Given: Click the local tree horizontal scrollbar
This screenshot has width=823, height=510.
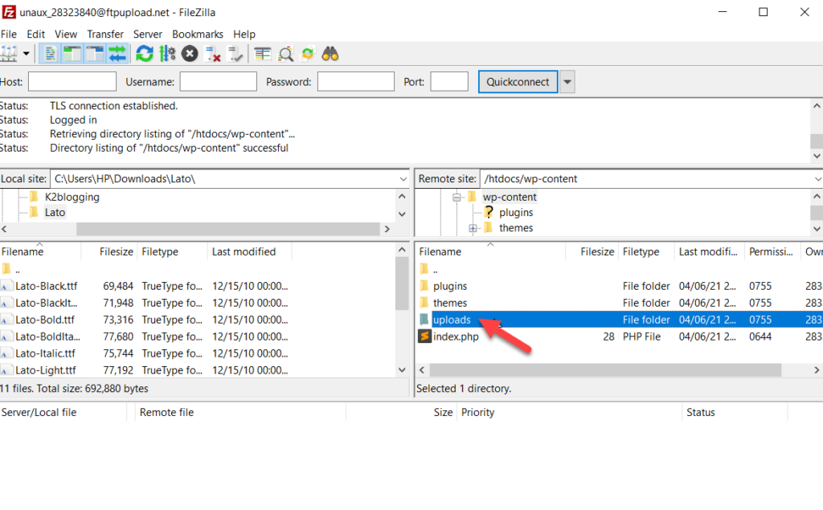Looking at the screenshot, I should tap(227, 229).
